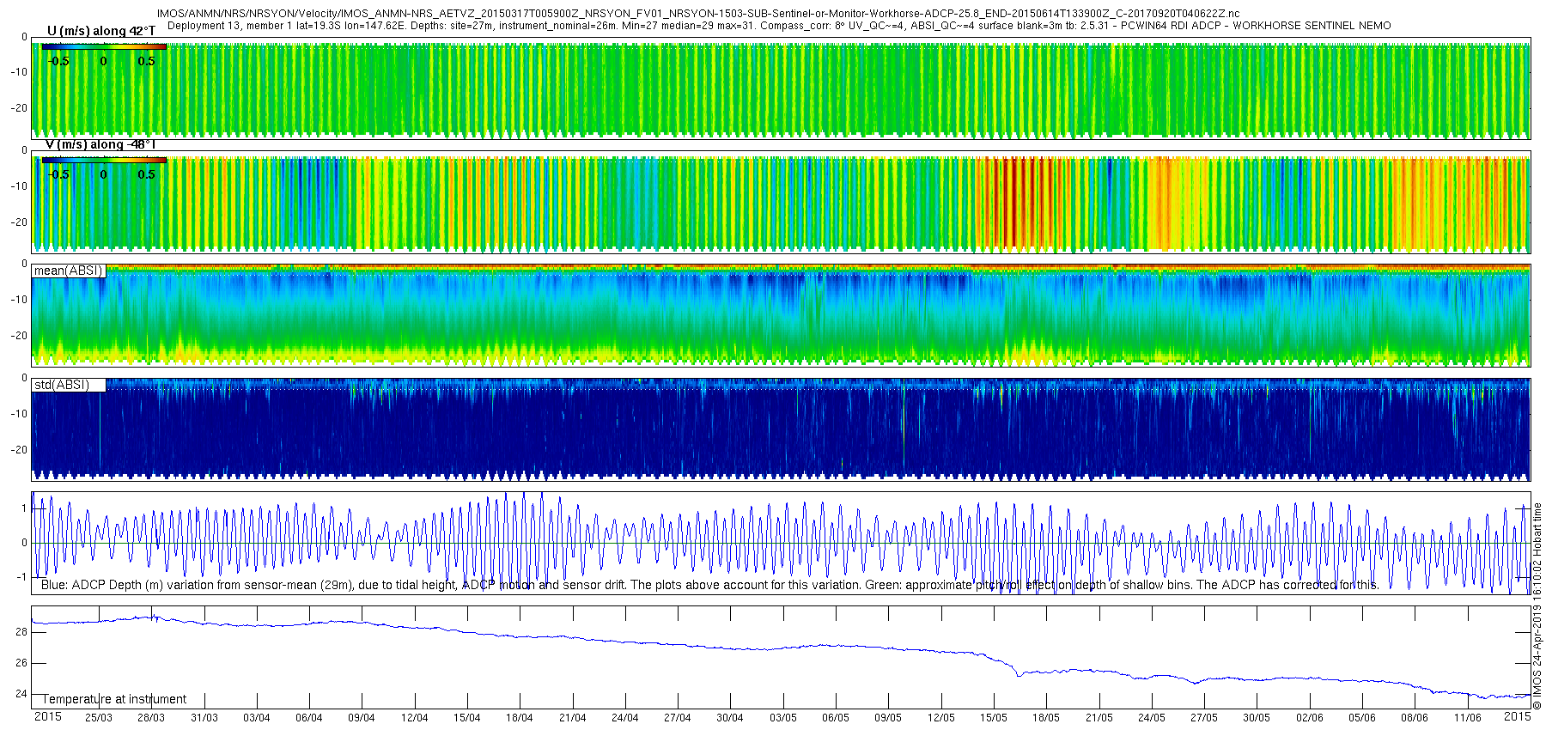The image size is (1546, 730).
Task: Select the 11/06 date tick label
Action: [1467, 718]
